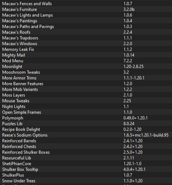Select Macaw's Windows mod
The height and width of the screenshot is (185, 172).
pos(86,44)
